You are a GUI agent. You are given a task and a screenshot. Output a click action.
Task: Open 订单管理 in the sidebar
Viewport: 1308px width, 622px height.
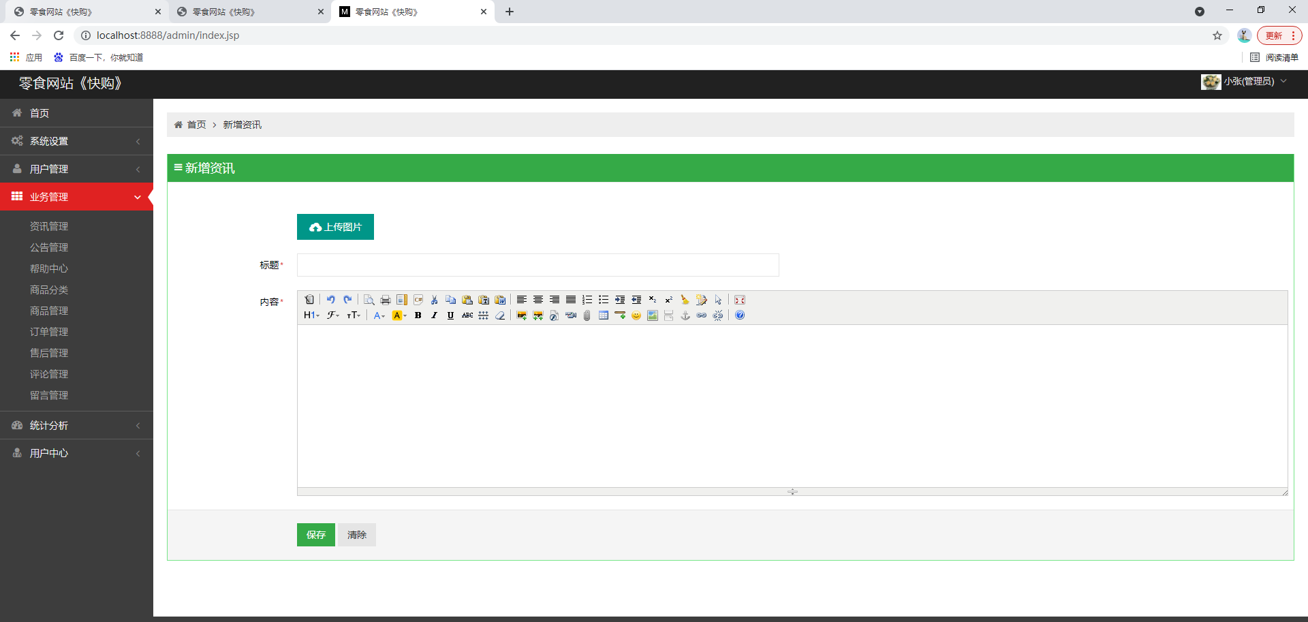[x=49, y=332]
